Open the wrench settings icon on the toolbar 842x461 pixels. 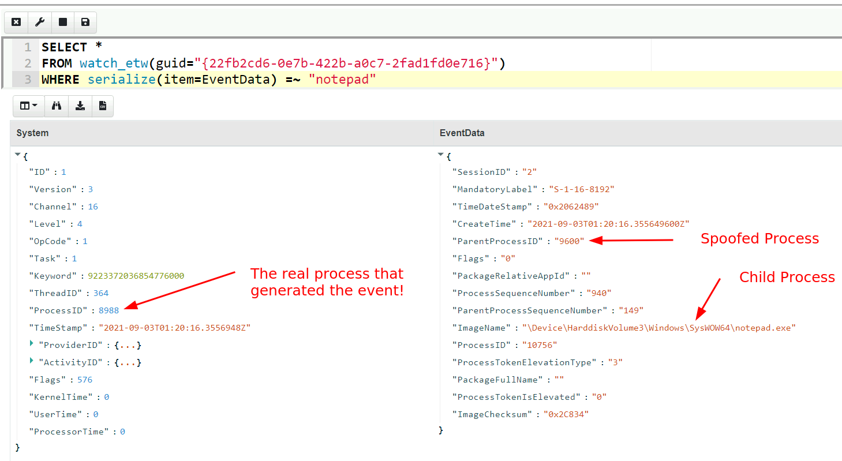point(39,22)
